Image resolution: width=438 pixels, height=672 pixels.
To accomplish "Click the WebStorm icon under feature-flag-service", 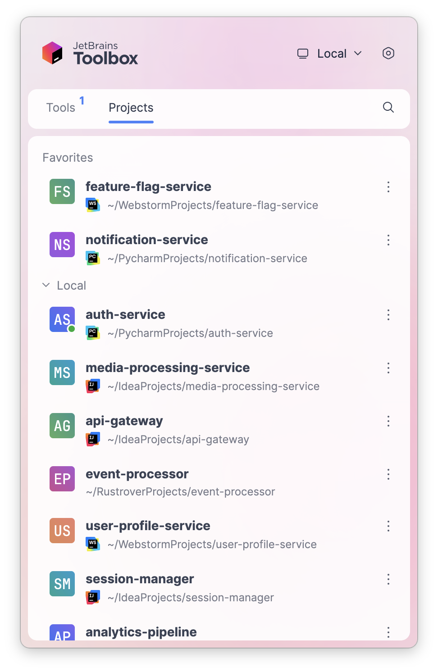I will click(93, 205).
